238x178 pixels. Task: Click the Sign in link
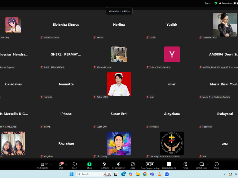coord(208,3)
